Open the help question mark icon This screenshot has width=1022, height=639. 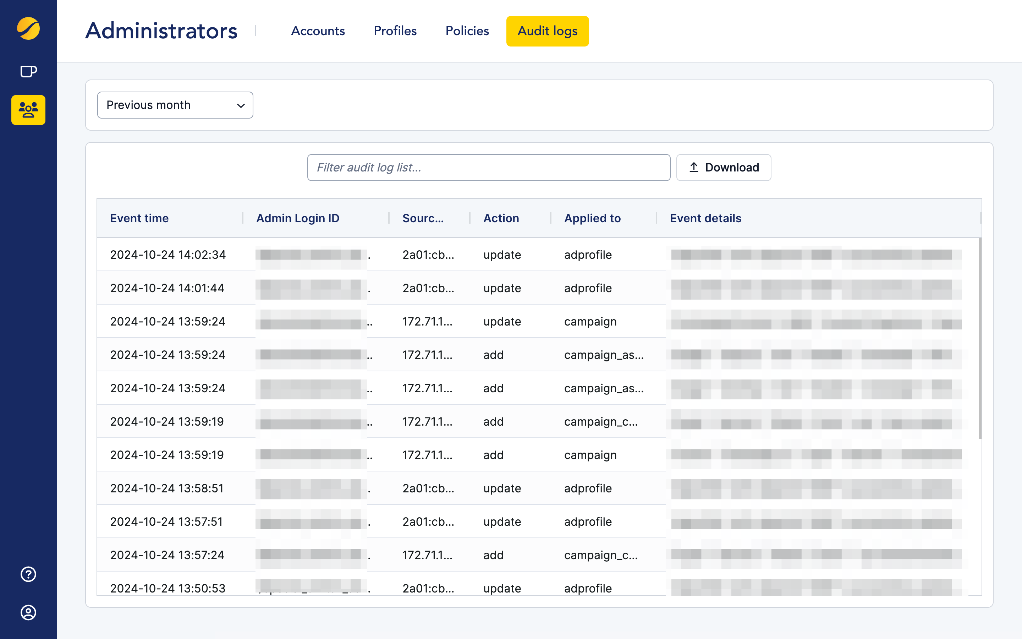(28, 574)
